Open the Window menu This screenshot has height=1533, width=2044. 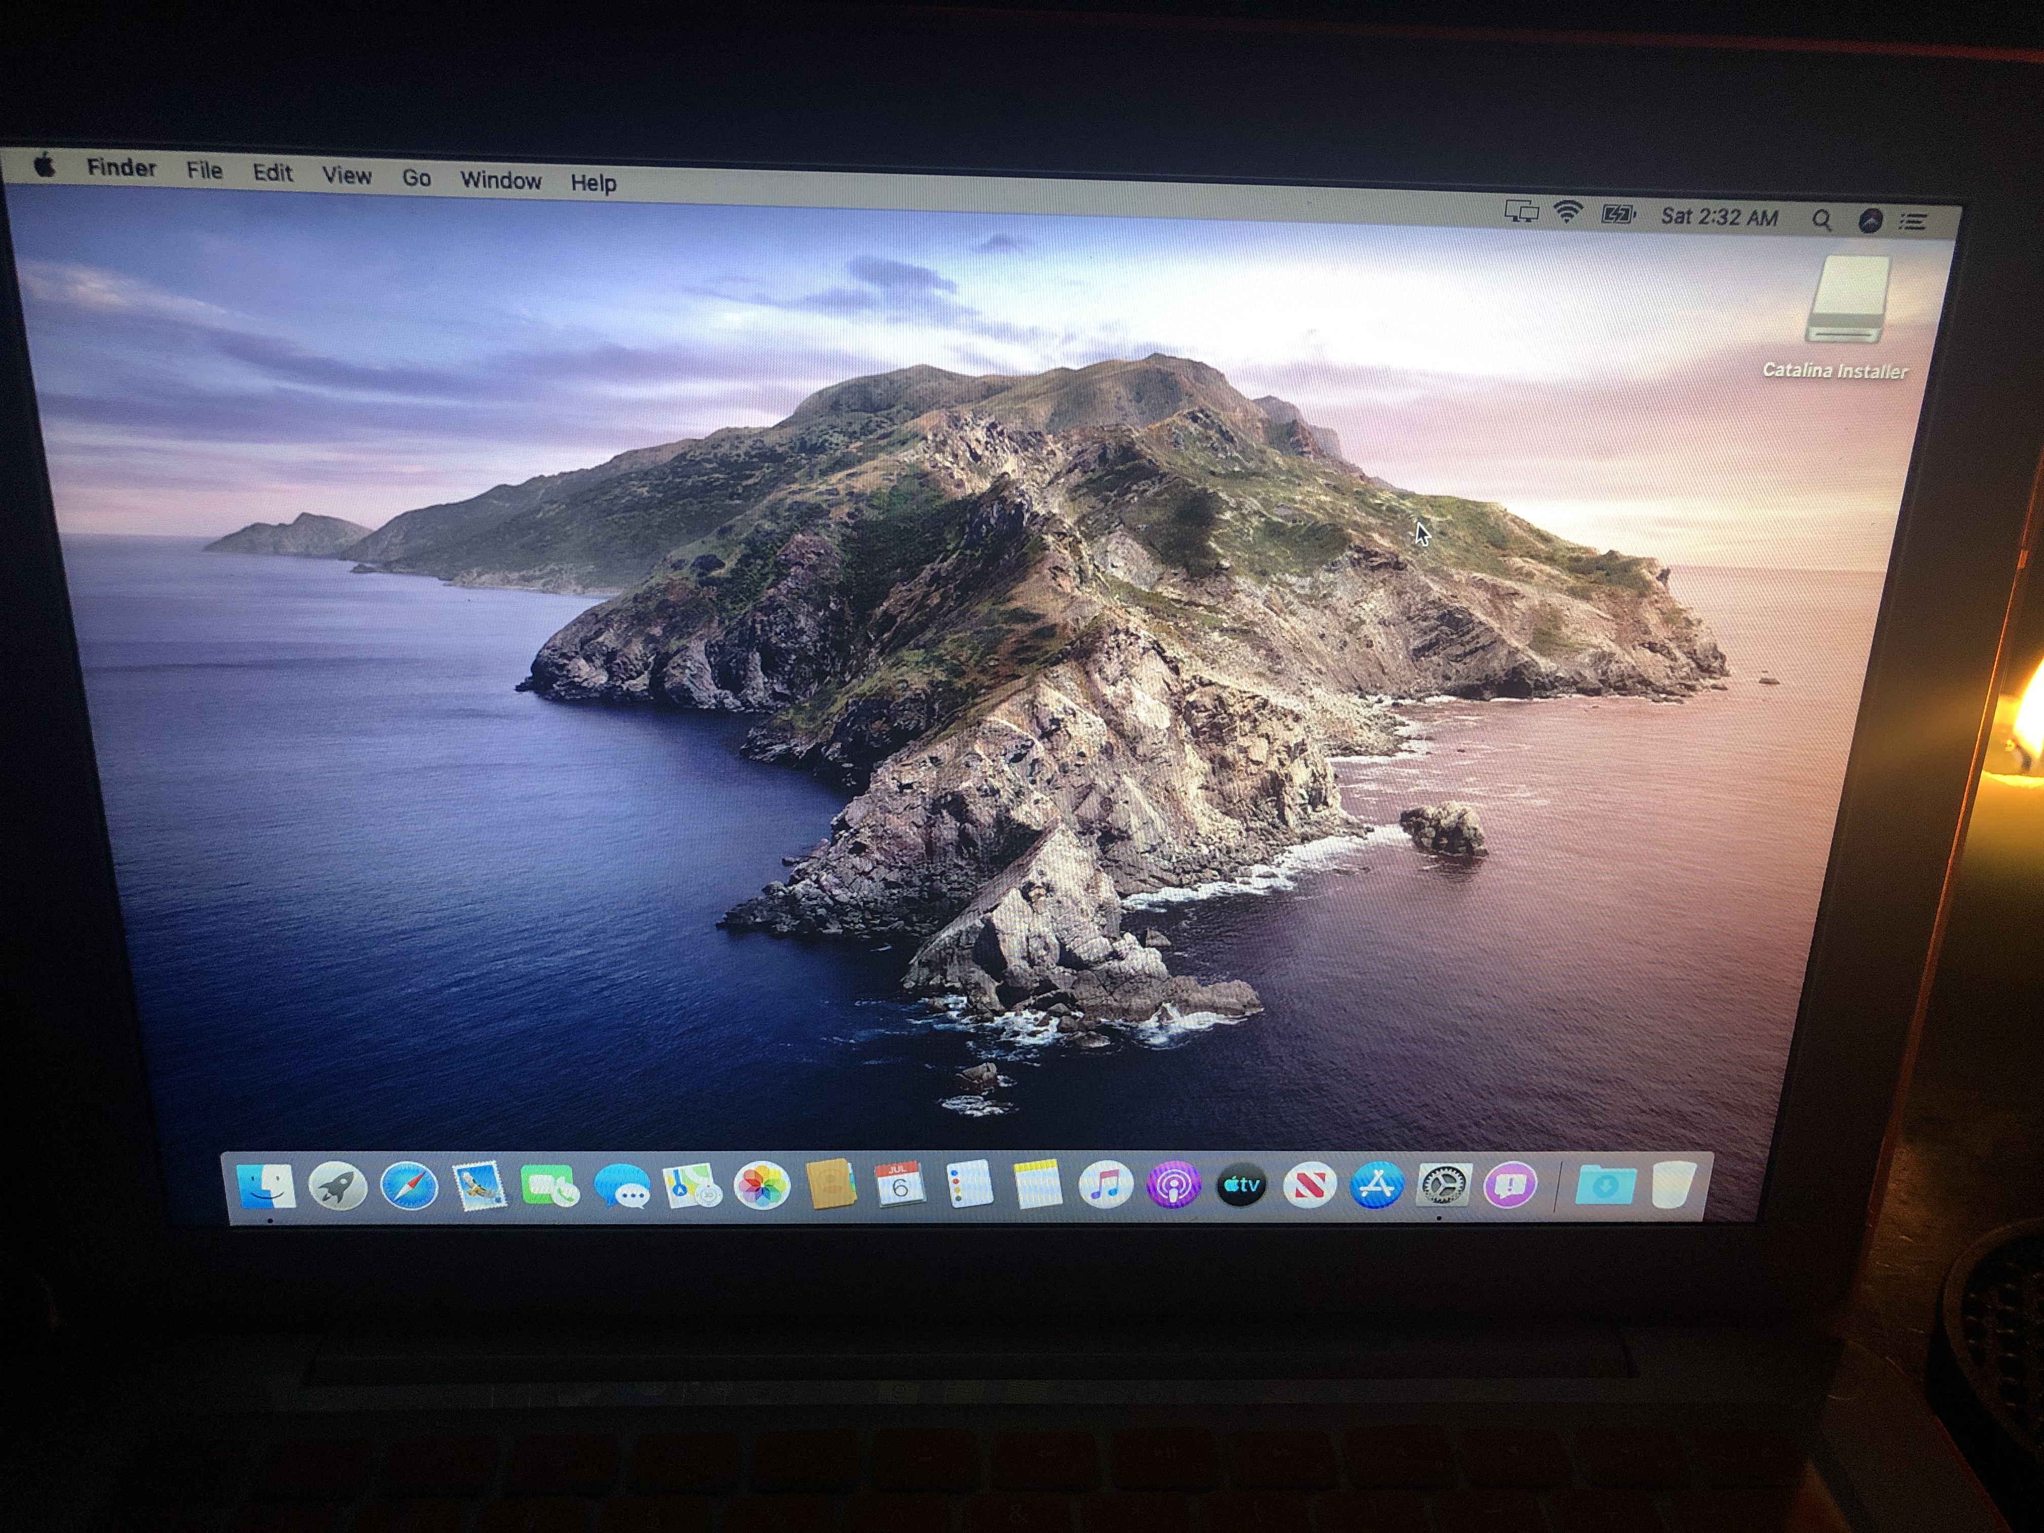[501, 180]
